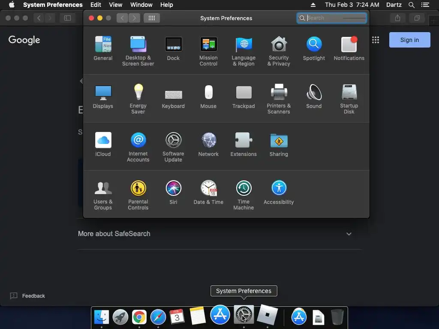Image resolution: width=439 pixels, height=329 pixels.
Task: Click the System Preferences search field
Action: click(332, 18)
